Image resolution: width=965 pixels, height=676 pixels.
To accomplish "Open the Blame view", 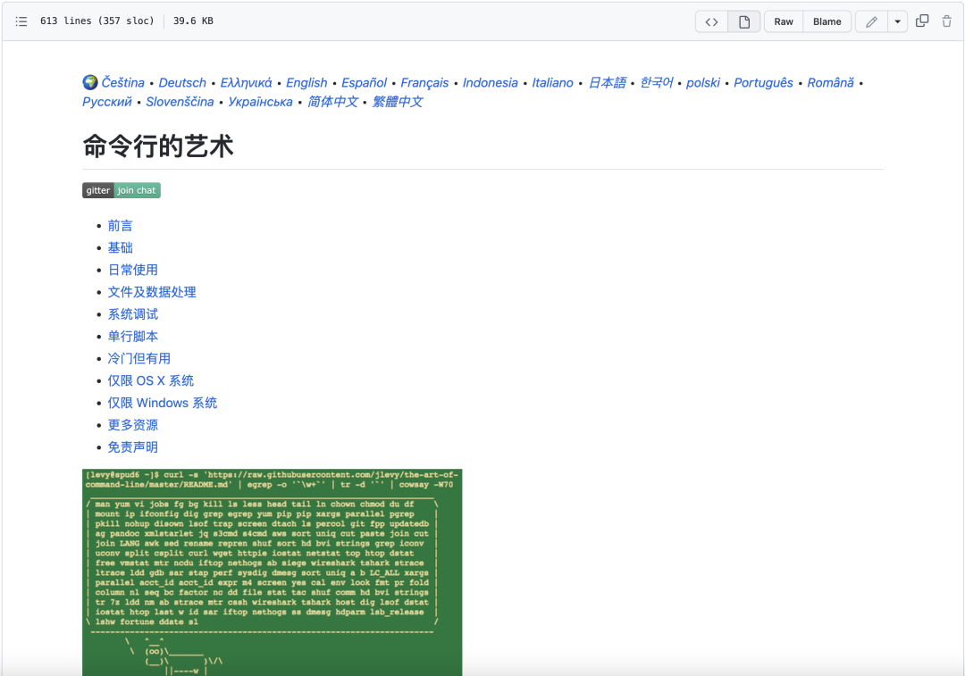I will point(827,21).
